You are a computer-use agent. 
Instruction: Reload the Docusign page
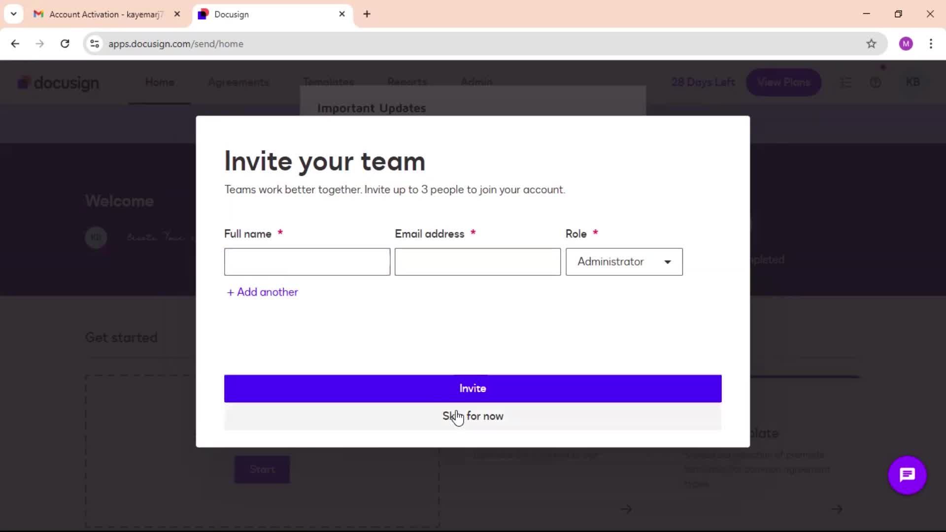pyautogui.click(x=65, y=44)
